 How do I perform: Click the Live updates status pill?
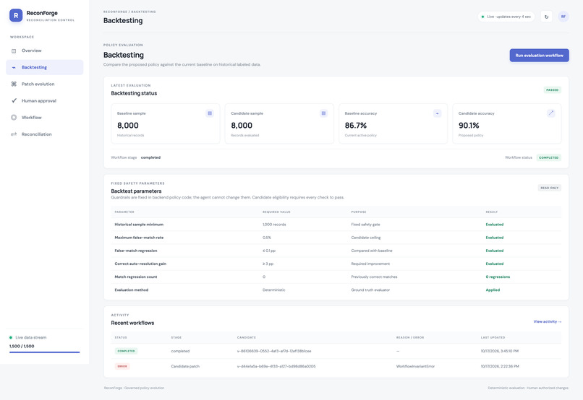tap(506, 17)
